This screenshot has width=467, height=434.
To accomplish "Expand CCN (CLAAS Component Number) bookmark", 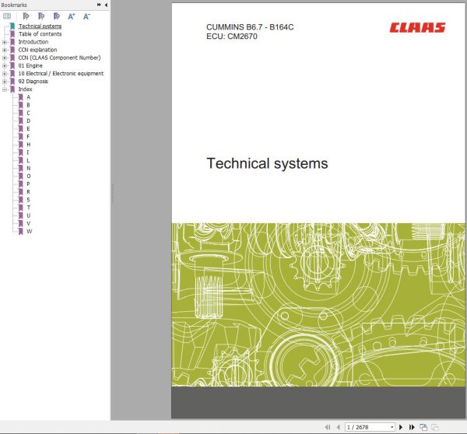I will (x=5, y=58).
